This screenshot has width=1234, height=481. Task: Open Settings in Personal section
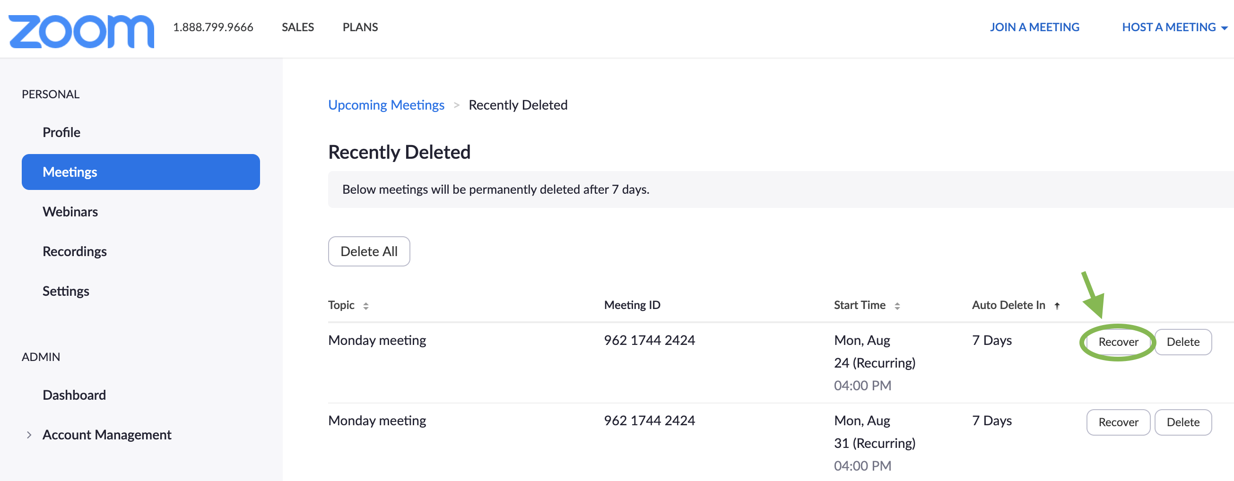66,291
